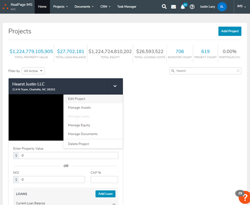This screenshot has width=250, height=205.
Task: Expand the Documents navigation menu
Action: (x=84, y=7)
